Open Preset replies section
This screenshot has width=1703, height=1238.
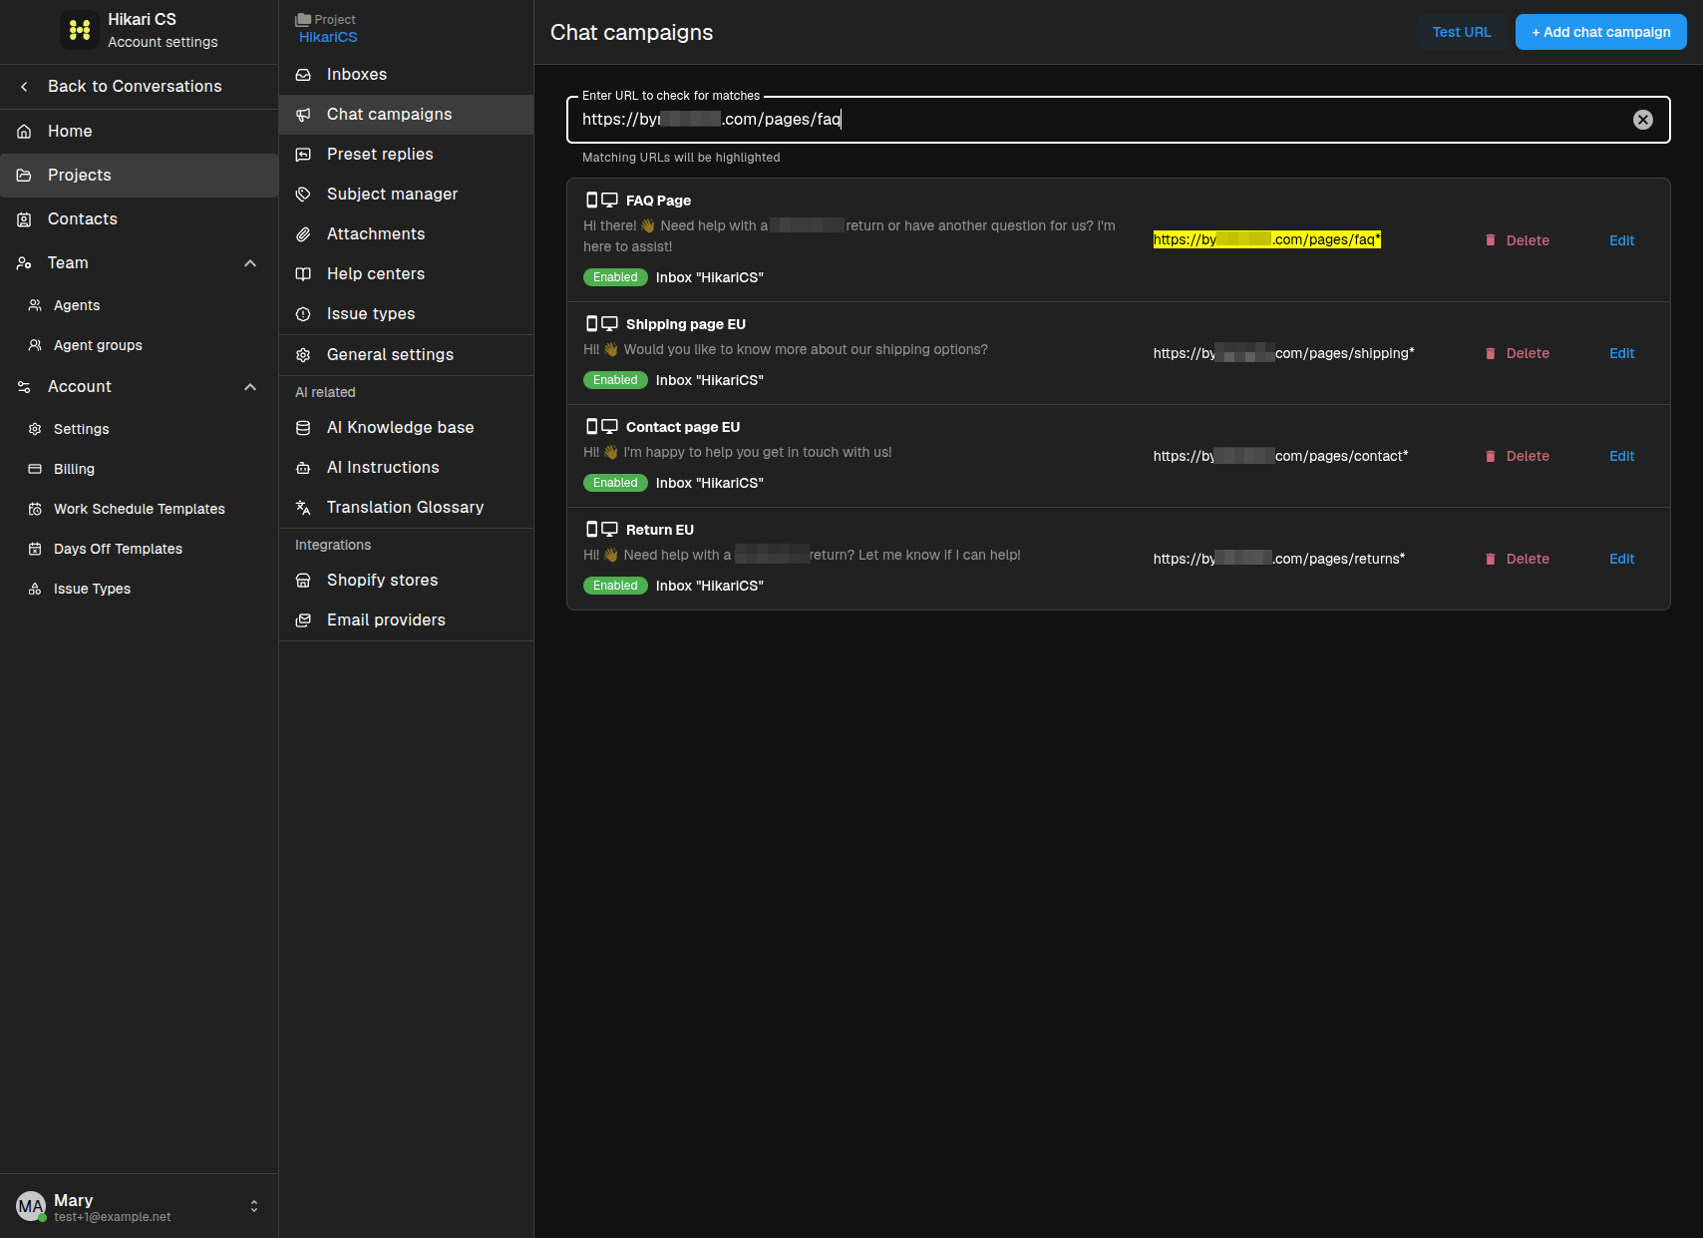[406, 155]
